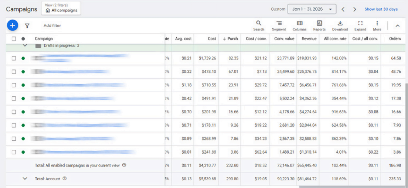Select the campaign row with $241.88 cost
The image size is (408, 188).
14,152
